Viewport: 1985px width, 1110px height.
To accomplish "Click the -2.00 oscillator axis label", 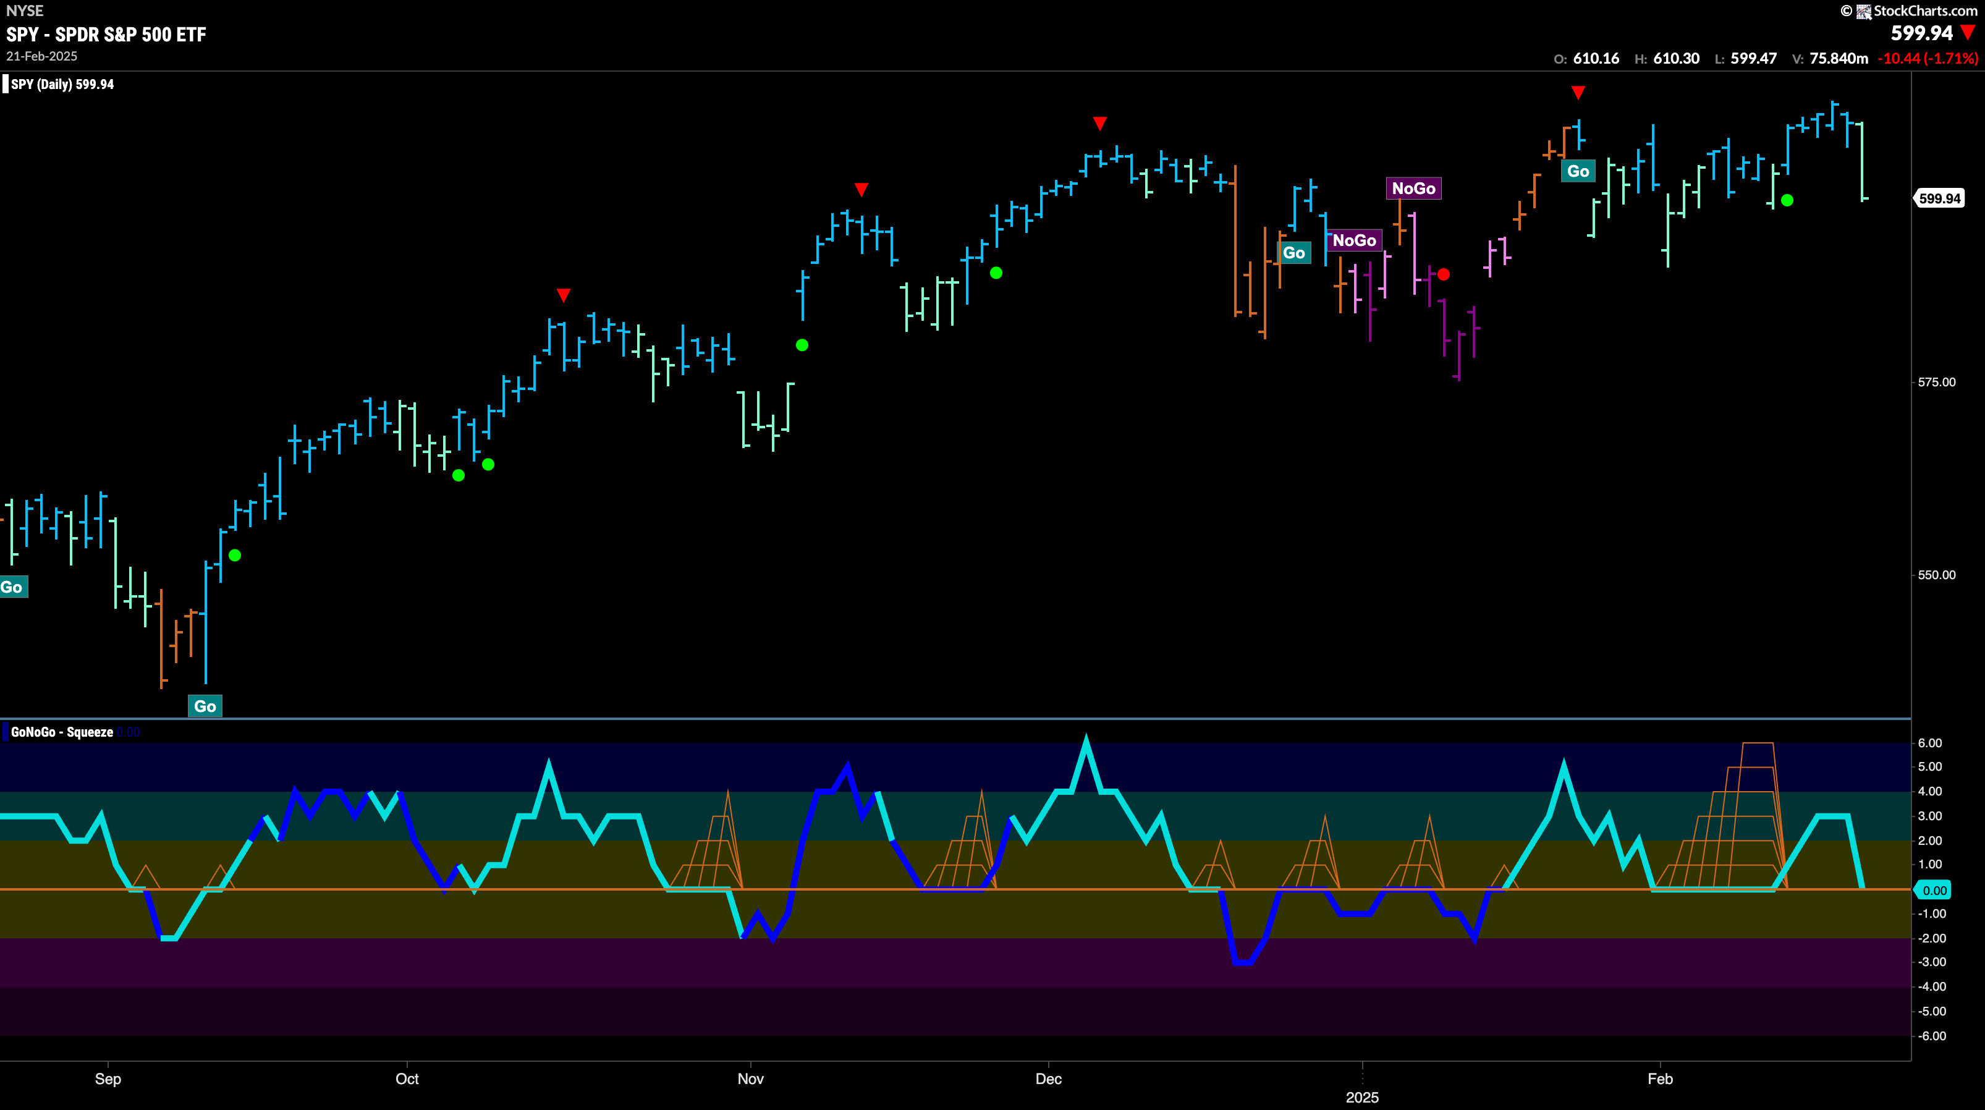I will pos(1932,939).
